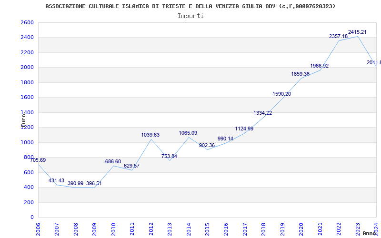The width and height of the screenshot is (381, 238).
Task: Click the y-axis value 2200
Action: click(x=27, y=52)
